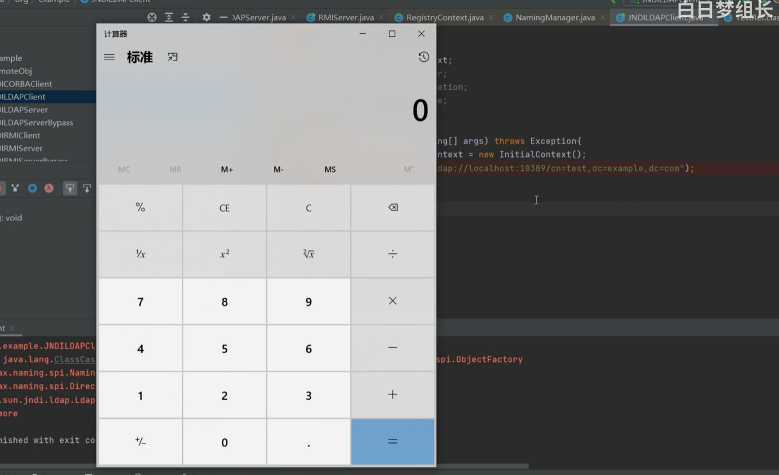This screenshot has height=475, width=779.
Task: Click the multiply operator key
Action: pos(393,301)
